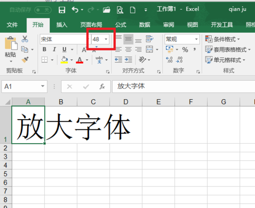Increase indent of cell text

coord(129,60)
